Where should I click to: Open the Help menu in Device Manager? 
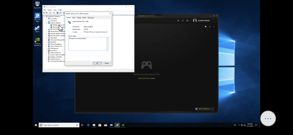point(60,10)
